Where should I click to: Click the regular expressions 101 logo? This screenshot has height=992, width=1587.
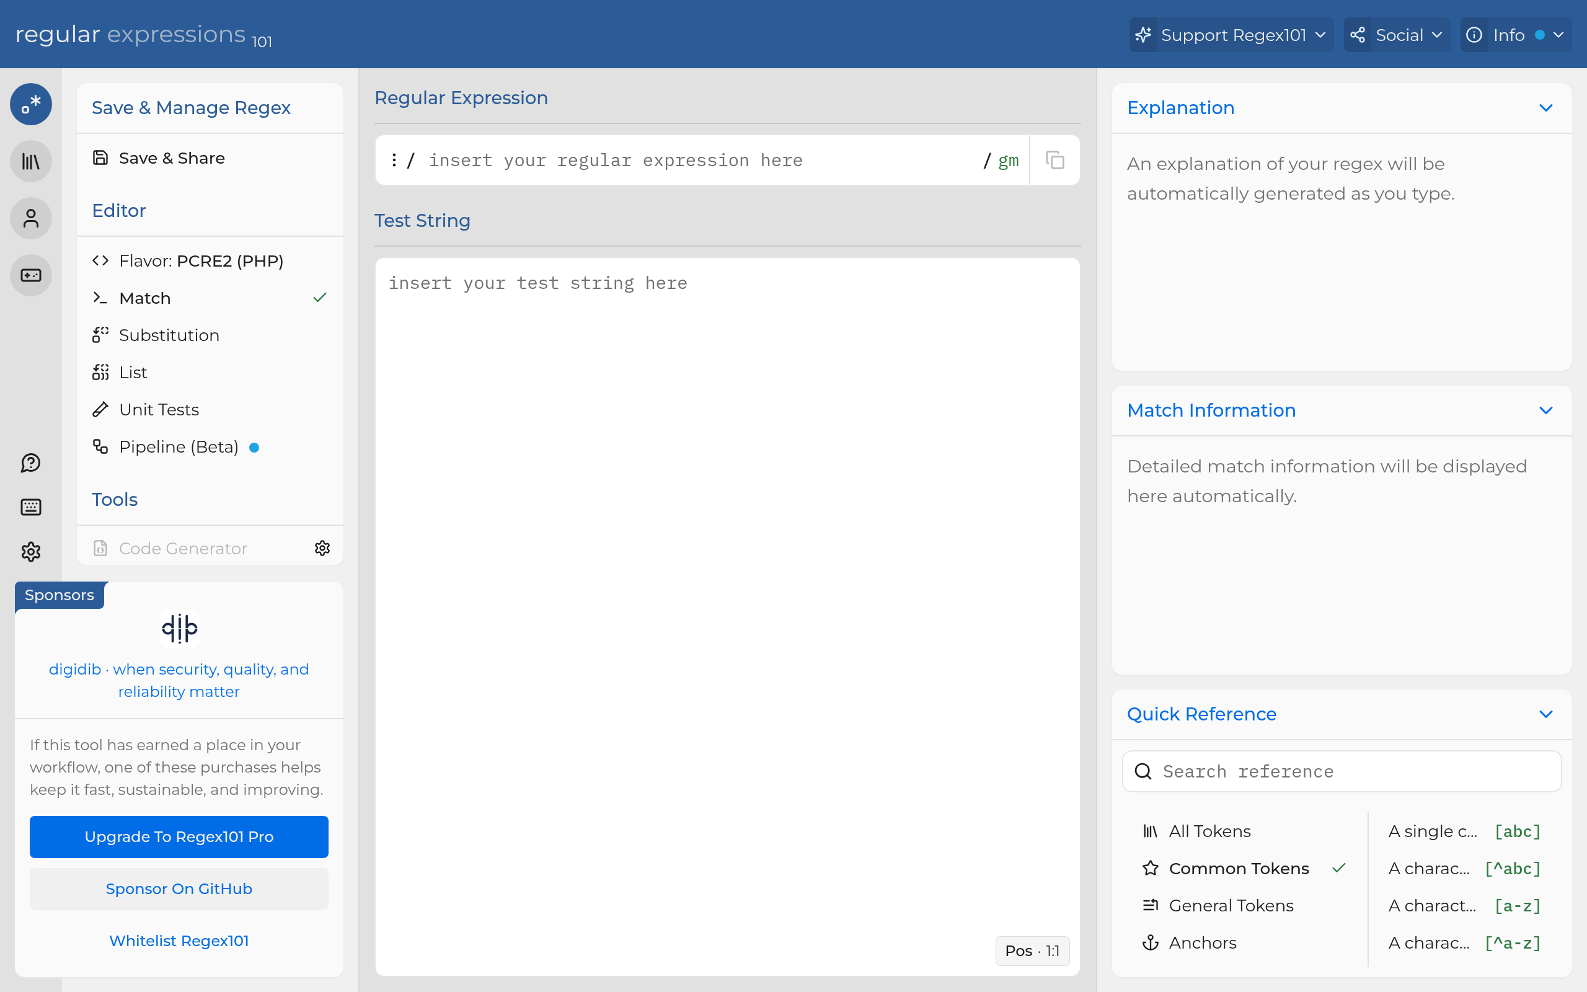tap(144, 35)
